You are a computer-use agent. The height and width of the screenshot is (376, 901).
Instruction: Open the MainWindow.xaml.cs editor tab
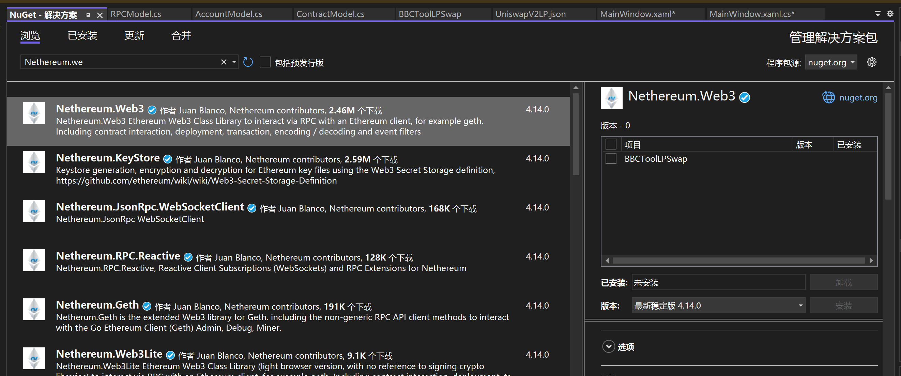coord(752,14)
